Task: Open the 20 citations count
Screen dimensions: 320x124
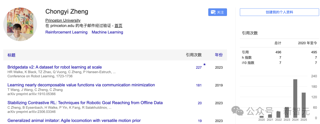Action: (200, 103)
